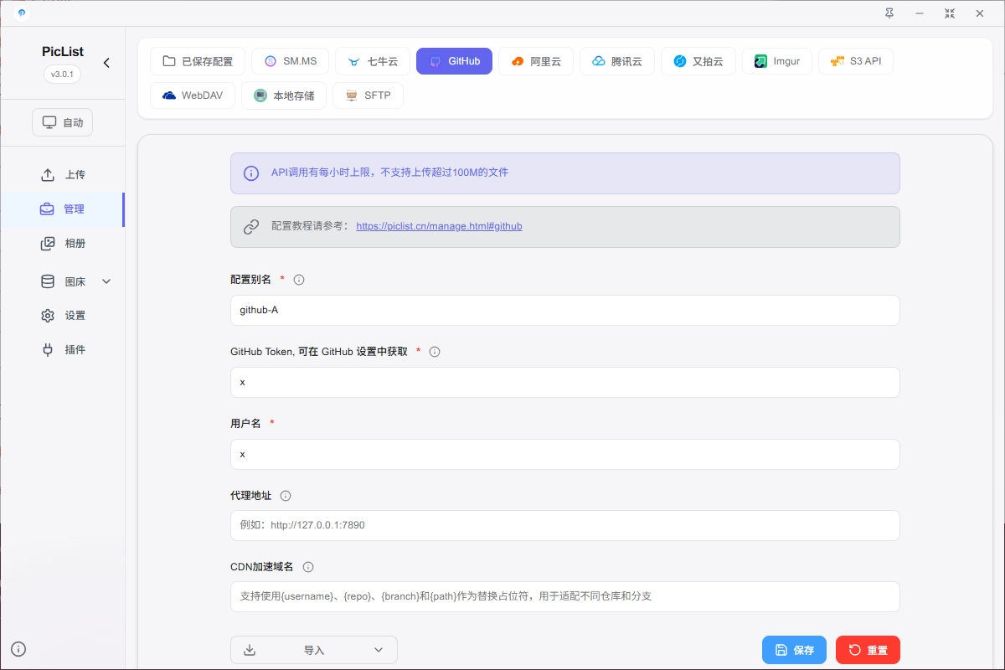Select the SM.MS tab

(290, 61)
